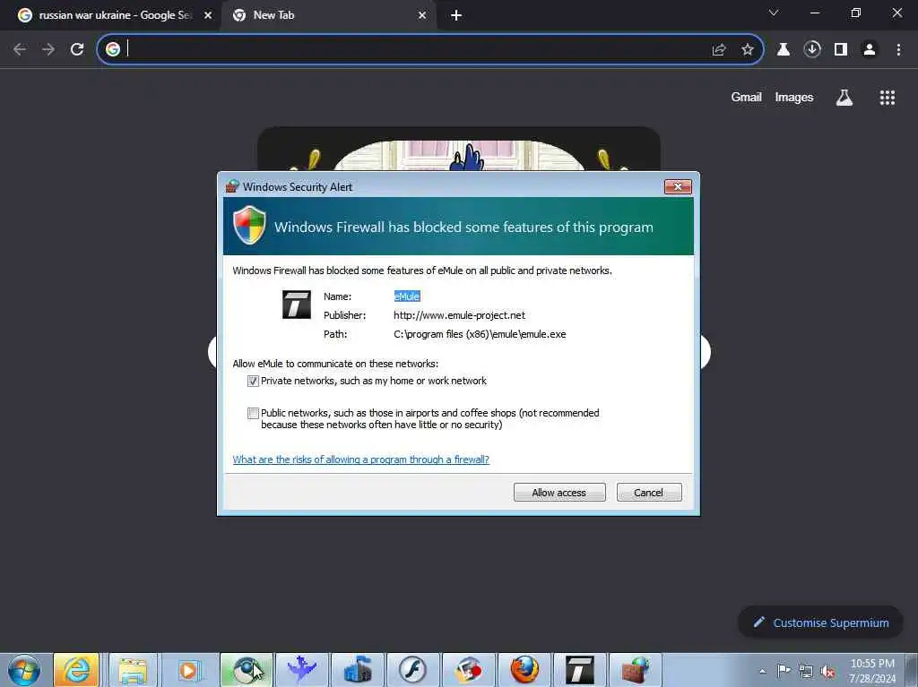The height and width of the screenshot is (687, 918).
Task: Open muted volume tray icon
Action: (827, 671)
